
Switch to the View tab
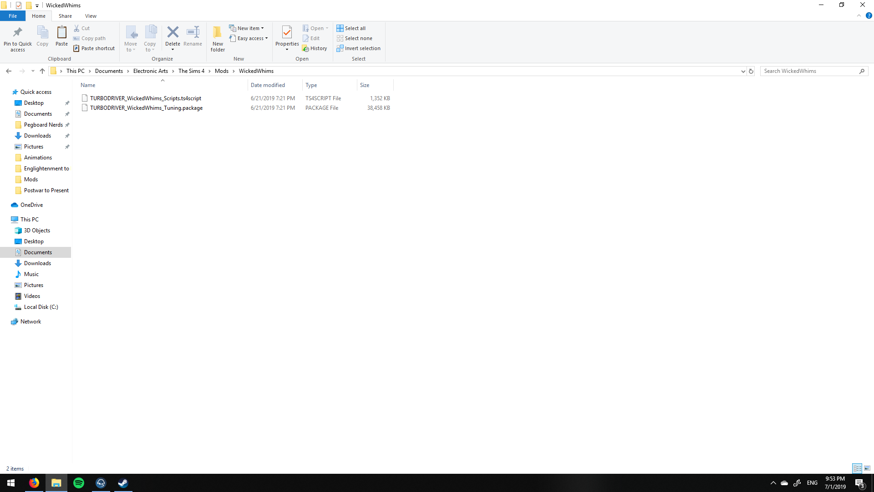91,16
